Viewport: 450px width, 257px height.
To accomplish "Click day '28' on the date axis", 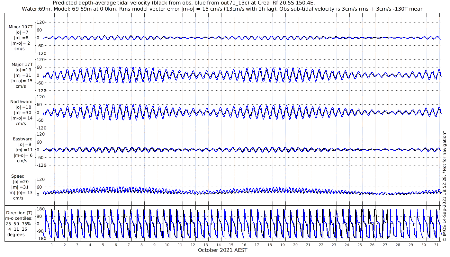I will pyautogui.click(x=398, y=245).
